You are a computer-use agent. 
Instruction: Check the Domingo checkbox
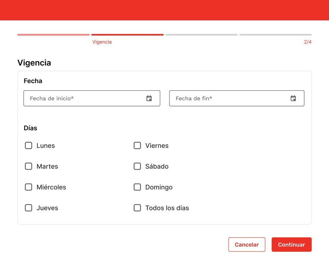coord(137,187)
